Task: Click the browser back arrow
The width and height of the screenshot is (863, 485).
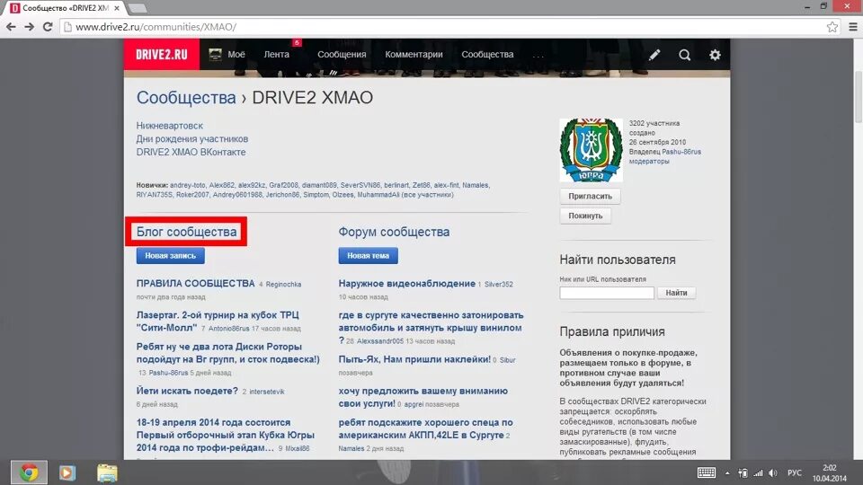Action: coord(11,27)
